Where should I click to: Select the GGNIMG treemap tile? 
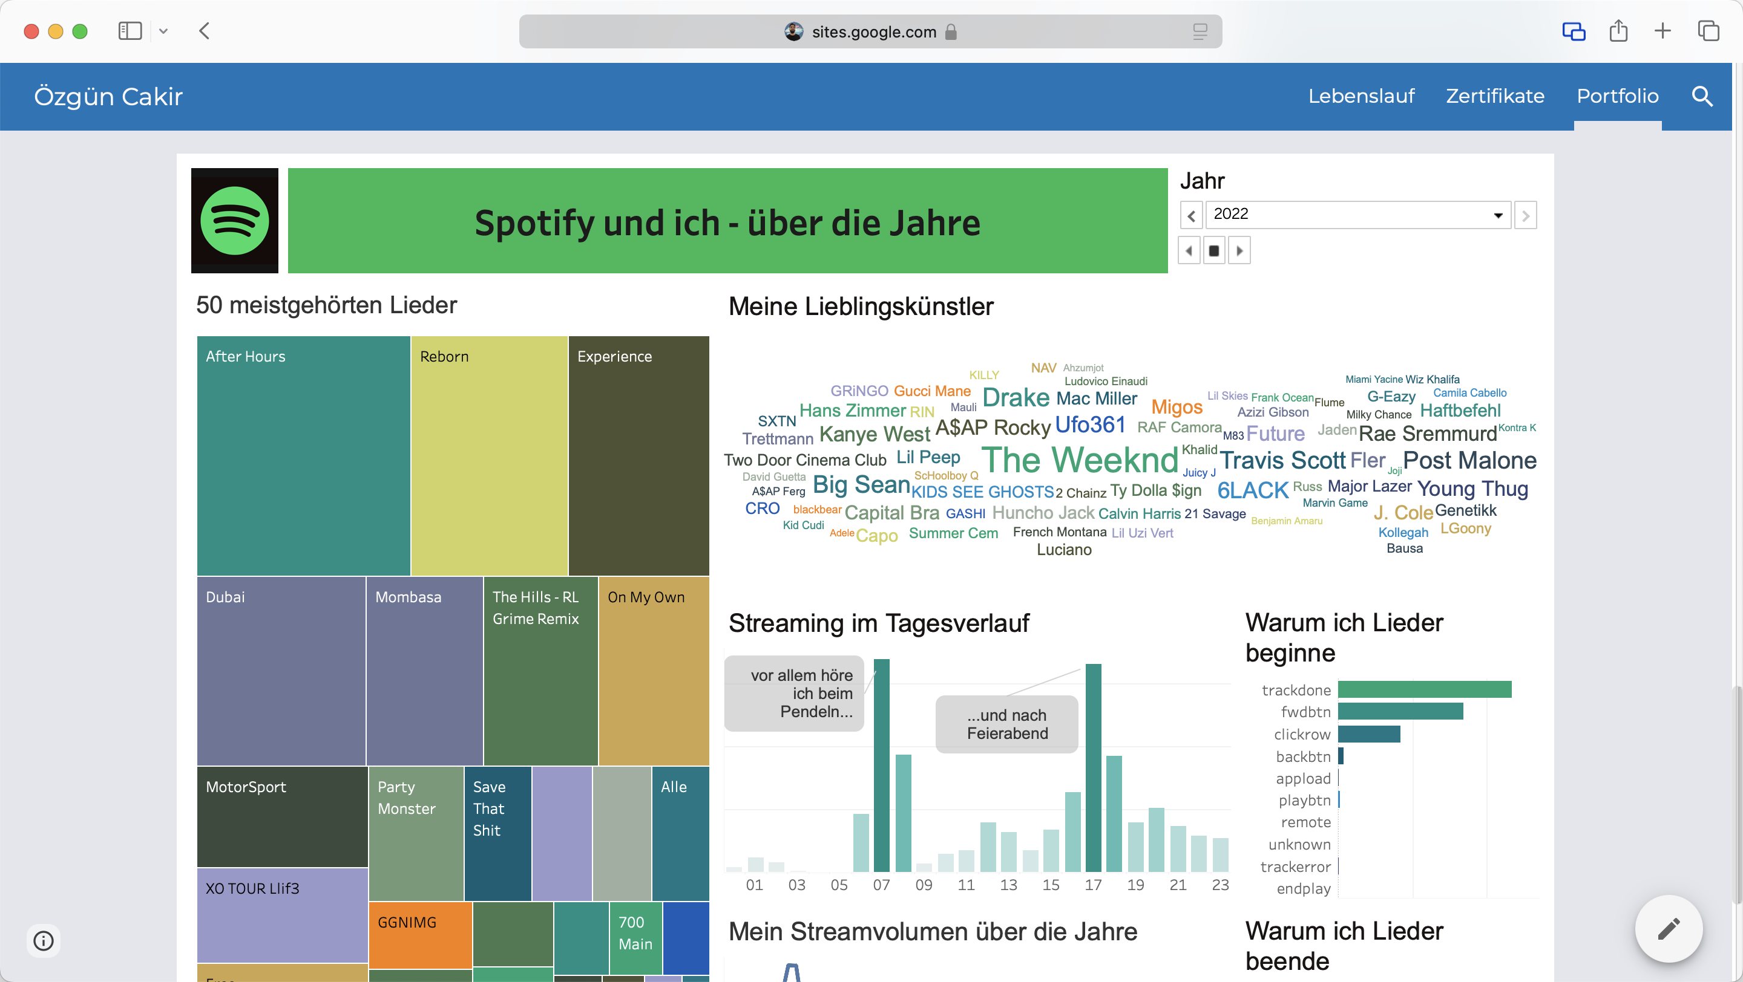[420, 935]
